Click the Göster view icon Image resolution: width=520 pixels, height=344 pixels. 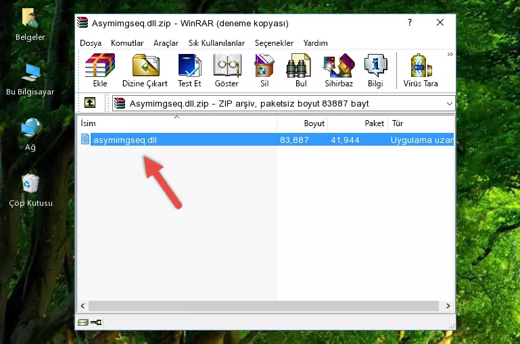227,70
